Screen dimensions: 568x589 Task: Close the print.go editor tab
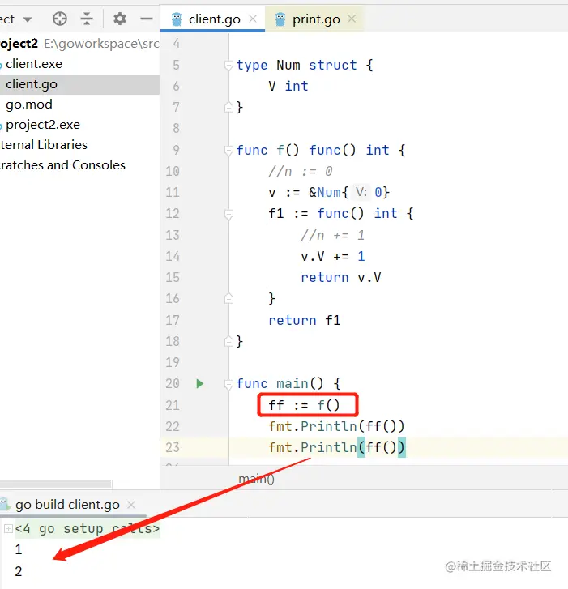[352, 19]
